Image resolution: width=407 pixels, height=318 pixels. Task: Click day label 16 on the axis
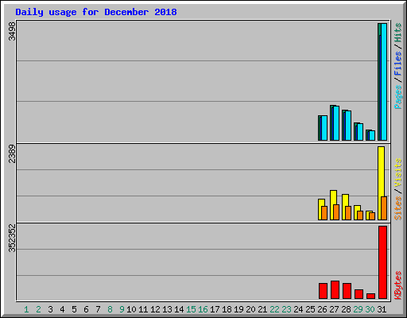point(203,309)
